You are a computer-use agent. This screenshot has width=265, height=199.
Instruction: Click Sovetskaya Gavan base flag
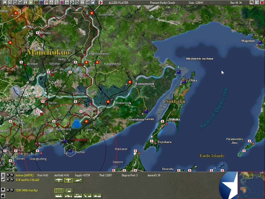coord(146,111)
